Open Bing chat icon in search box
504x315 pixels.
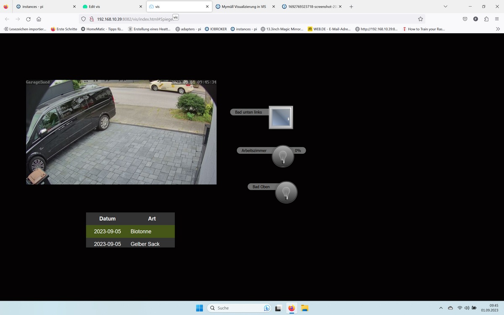[267, 308]
